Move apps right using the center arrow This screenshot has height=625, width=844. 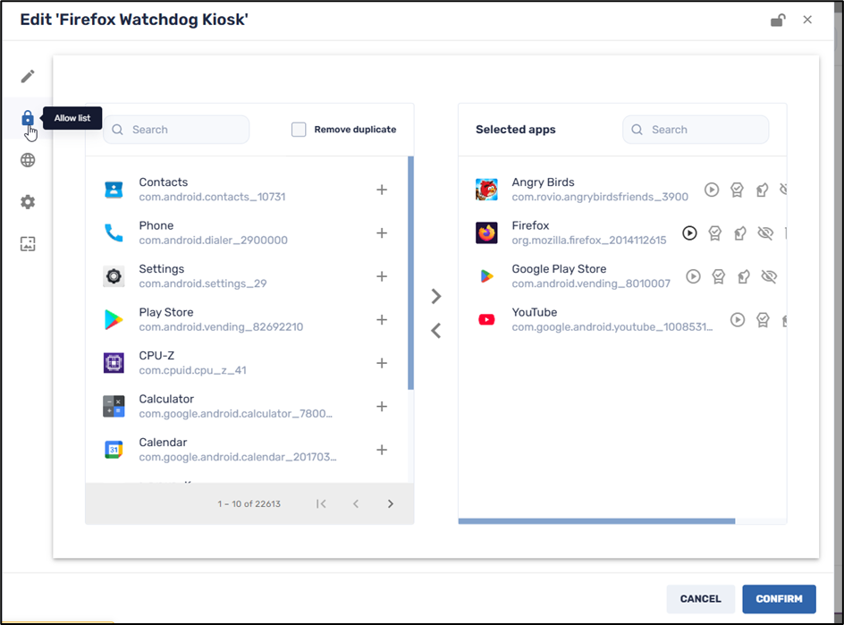(x=435, y=296)
